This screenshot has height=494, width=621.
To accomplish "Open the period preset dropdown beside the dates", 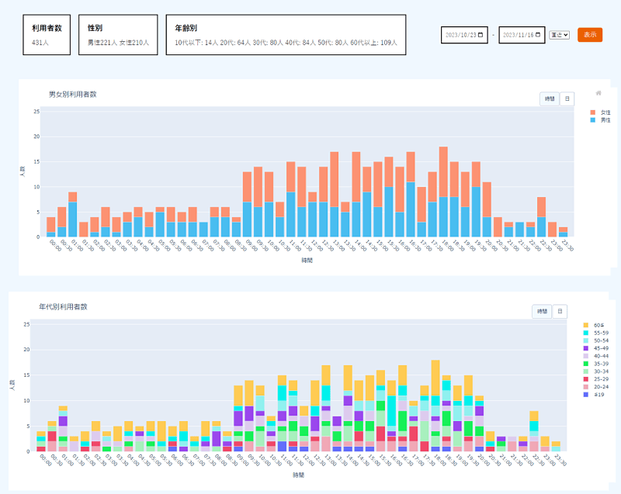I will click(x=560, y=35).
